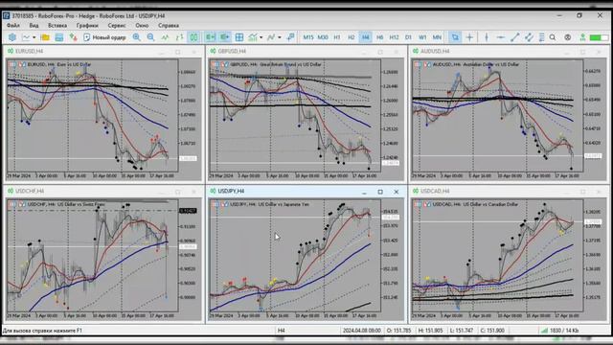Screen dimensions: 613x345
Task: Open the MetaEditor hexagon icon in toolbar
Action: [x=12, y=37]
